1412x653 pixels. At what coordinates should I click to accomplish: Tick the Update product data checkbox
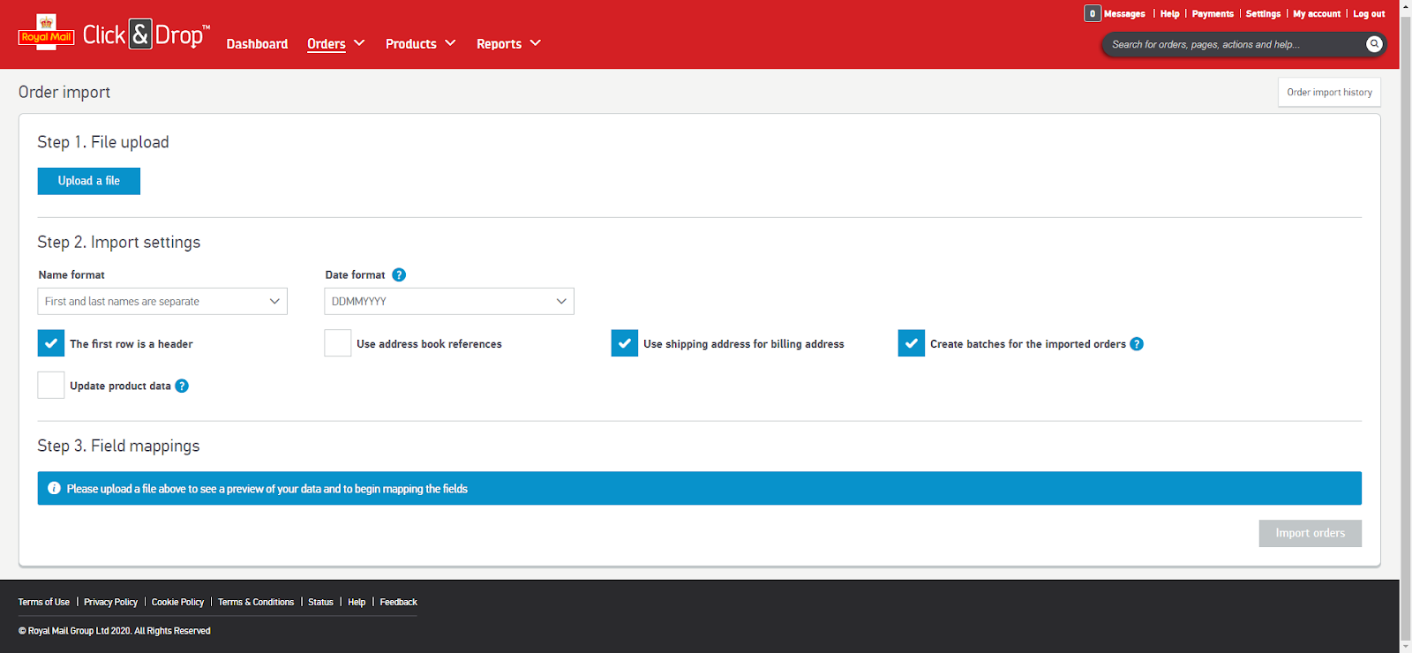pos(51,385)
